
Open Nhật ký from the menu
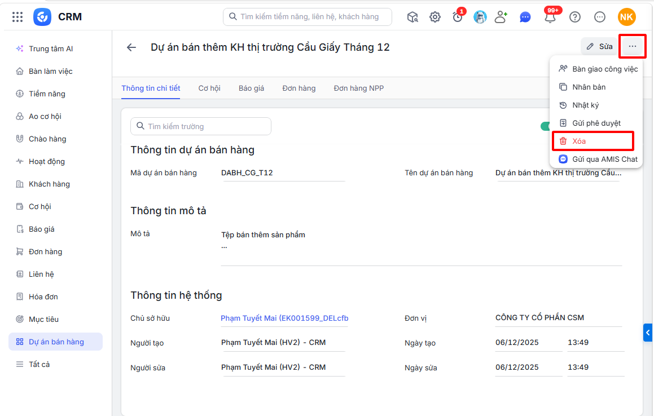(x=596, y=105)
